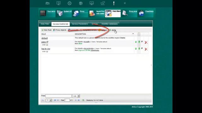Image resolution: width=202 pixels, height=113 pixels.
Task: Move the log to csv rule down
Action: pyautogui.click(x=139, y=49)
